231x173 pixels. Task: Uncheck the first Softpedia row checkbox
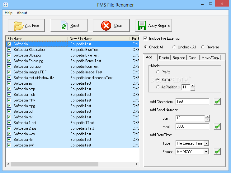[9, 44]
